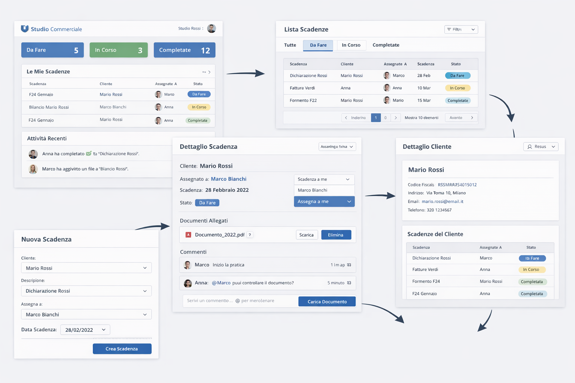Click Marco's avatar in the F24 Gennaio row
The height and width of the screenshot is (383, 575).
tap(158, 94)
